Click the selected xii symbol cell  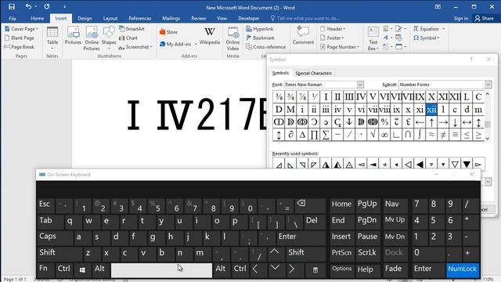431,110
